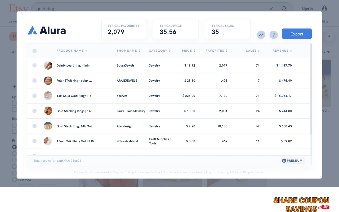Click the Typical Price stat card

(x=176, y=29)
